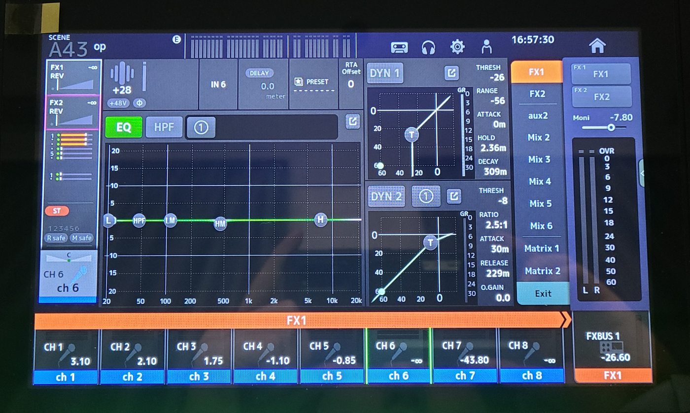Select the CH 8 send tile
Image resolution: width=690 pixels, height=413 pixels.
[531, 356]
